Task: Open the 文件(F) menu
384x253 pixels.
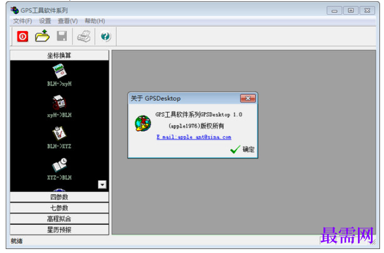Action: pyautogui.click(x=23, y=21)
